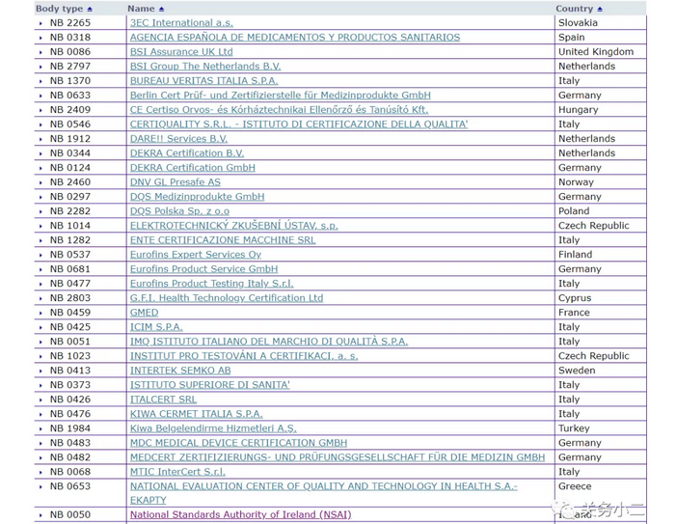Open MTIC InterCert S.r.l. link
676x524 pixels.
[x=177, y=472]
